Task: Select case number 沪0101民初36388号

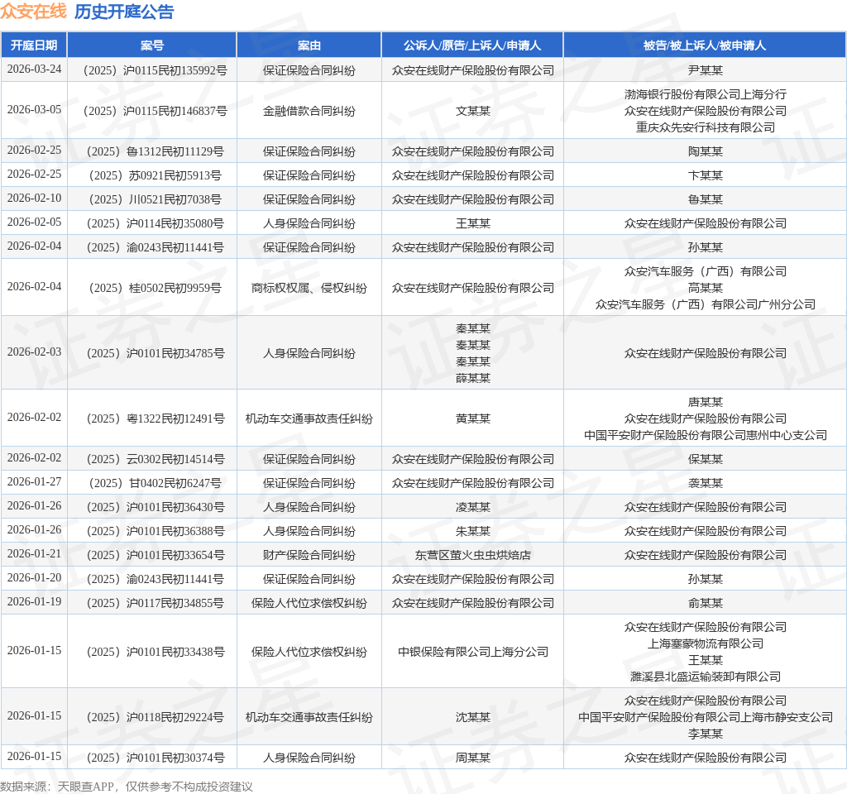Action: point(155,531)
